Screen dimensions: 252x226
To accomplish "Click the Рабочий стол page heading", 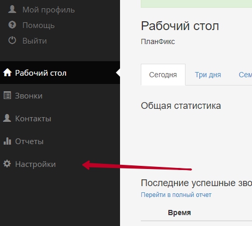I will pyautogui.click(x=180, y=26).
